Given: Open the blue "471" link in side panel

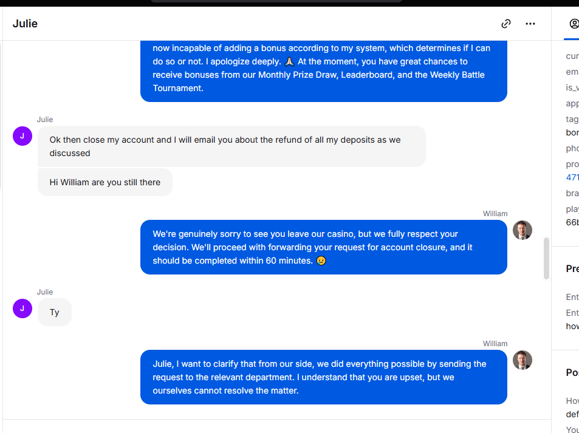Looking at the screenshot, I should [x=572, y=177].
